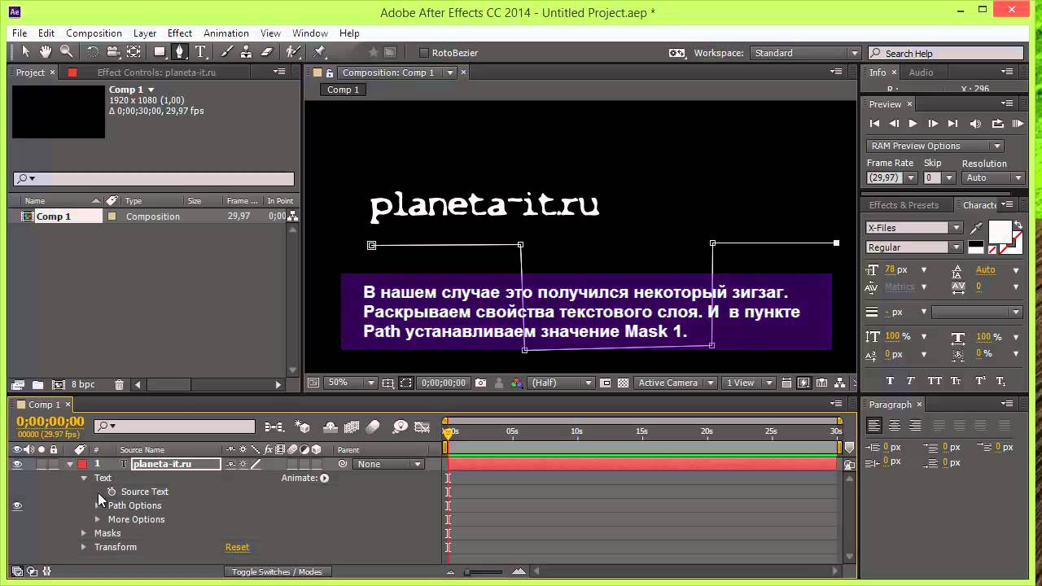
Task: Open the Animation menu
Action: coord(226,33)
